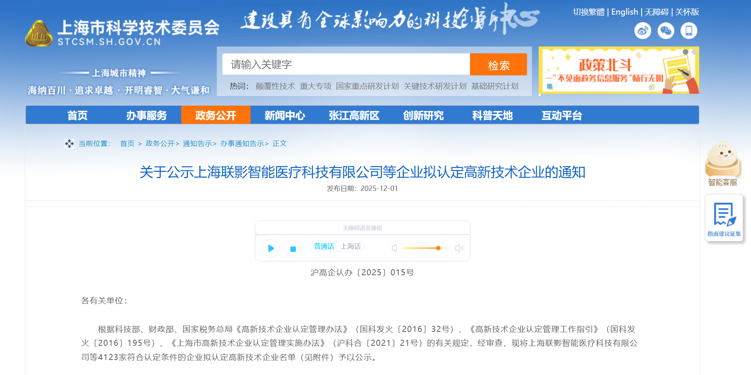Play the voice broadcast audio
751x375 pixels.
pyautogui.click(x=270, y=248)
